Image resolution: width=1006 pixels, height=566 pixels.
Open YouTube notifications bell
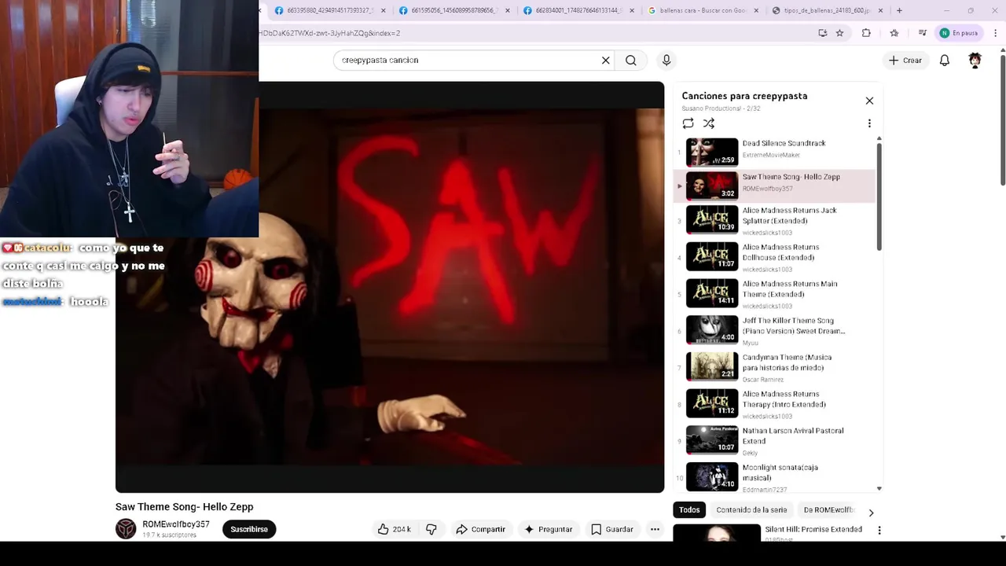tap(945, 61)
